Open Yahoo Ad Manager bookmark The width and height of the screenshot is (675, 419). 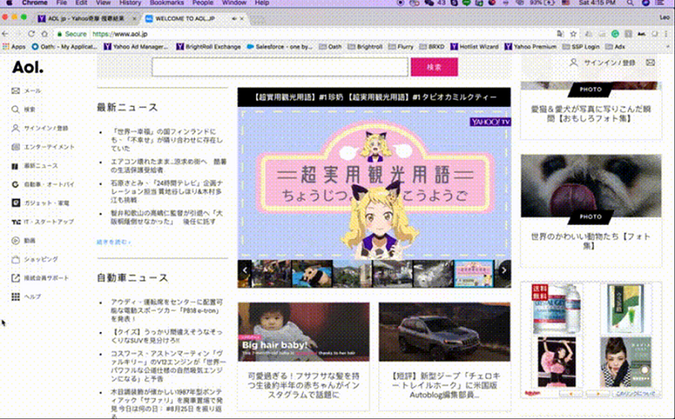[x=136, y=46]
